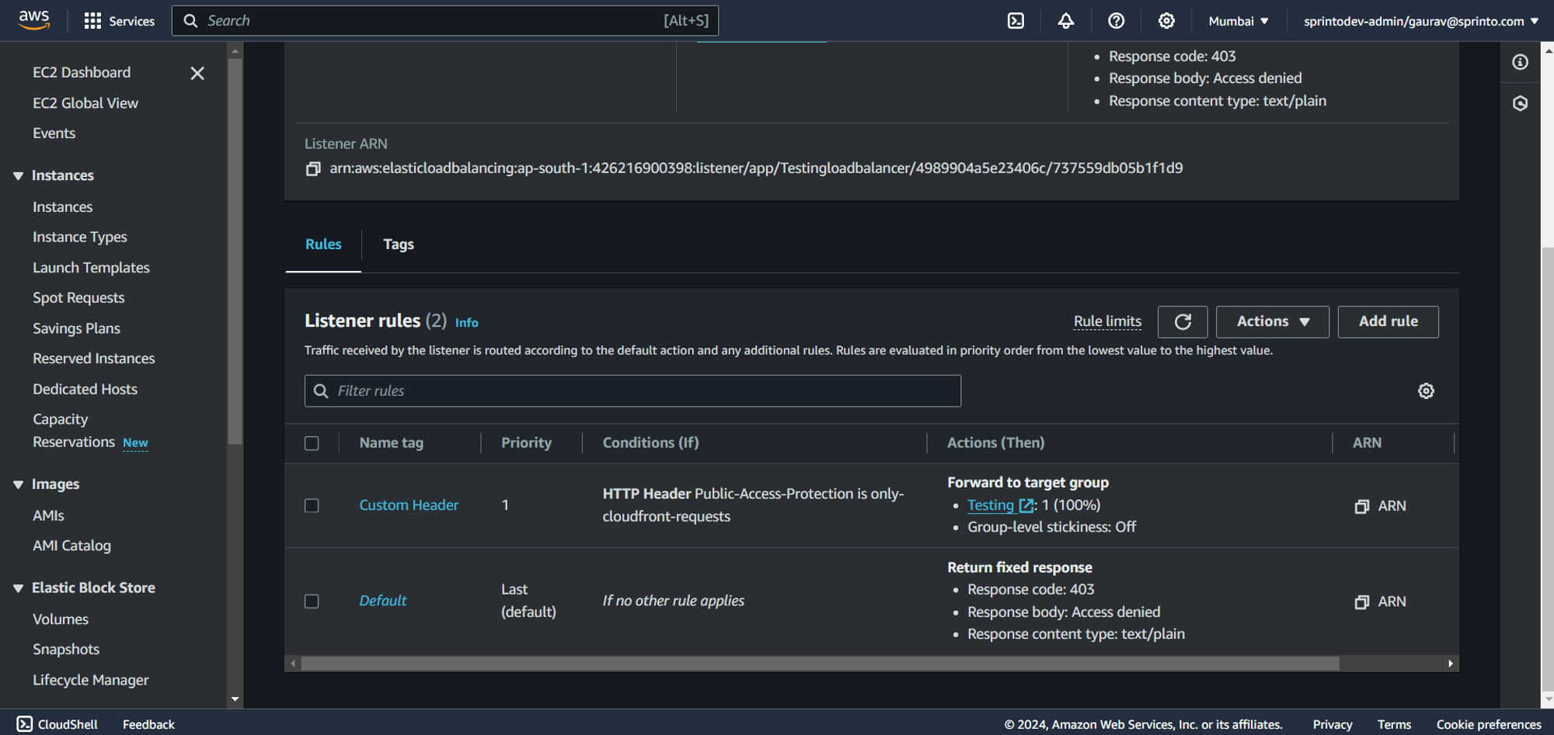Open Savings Plans in sidebar
1554x735 pixels.
pyautogui.click(x=76, y=328)
